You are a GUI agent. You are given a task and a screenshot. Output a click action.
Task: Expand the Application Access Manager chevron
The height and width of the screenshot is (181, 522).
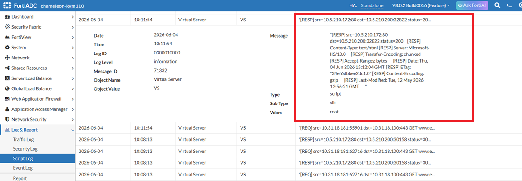(x=73, y=109)
